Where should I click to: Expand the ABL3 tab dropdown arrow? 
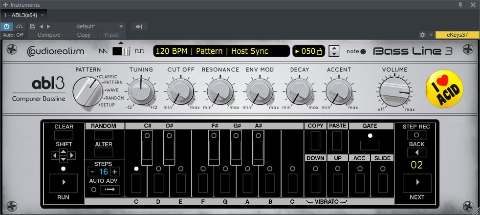coord(43,15)
